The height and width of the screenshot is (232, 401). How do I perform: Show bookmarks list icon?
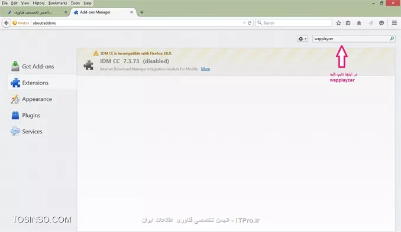point(348,23)
